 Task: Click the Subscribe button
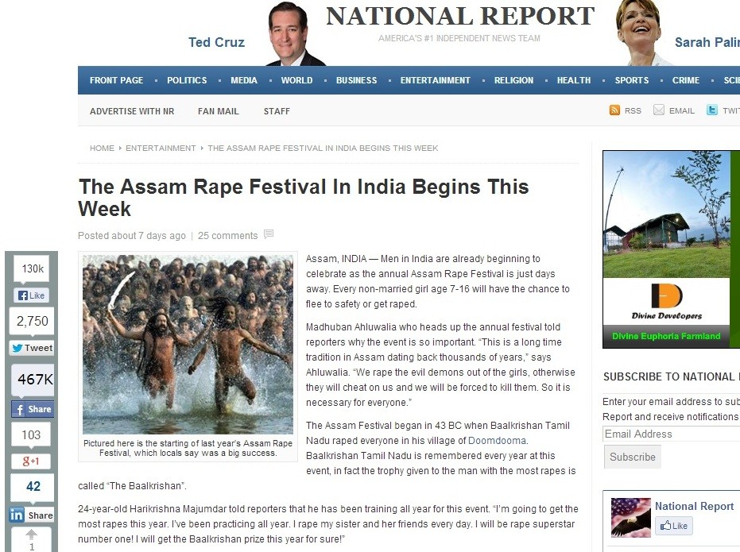pyautogui.click(x=633, y=457)
